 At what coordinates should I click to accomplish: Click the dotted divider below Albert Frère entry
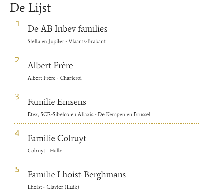[x=107, y=87]
